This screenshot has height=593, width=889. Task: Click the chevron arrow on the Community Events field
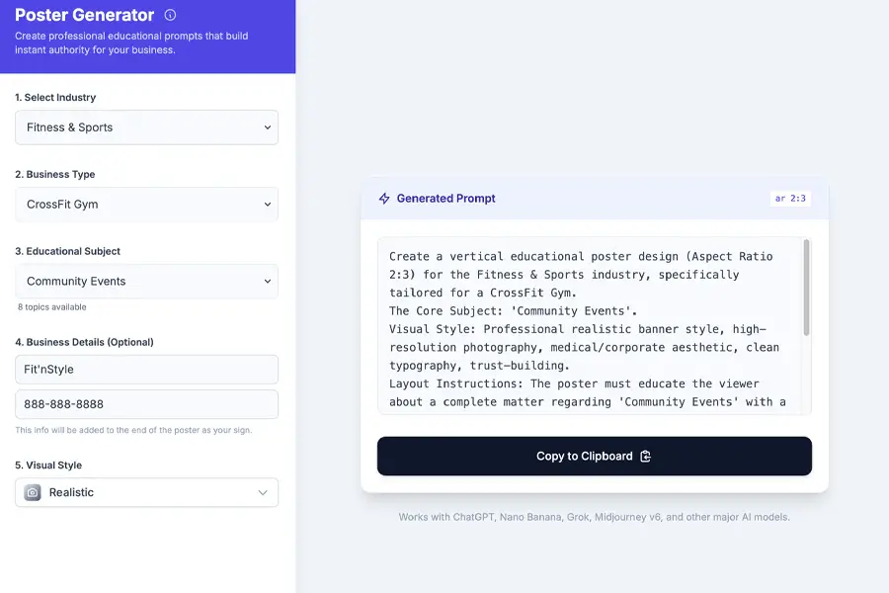click(x=268, y=282)
